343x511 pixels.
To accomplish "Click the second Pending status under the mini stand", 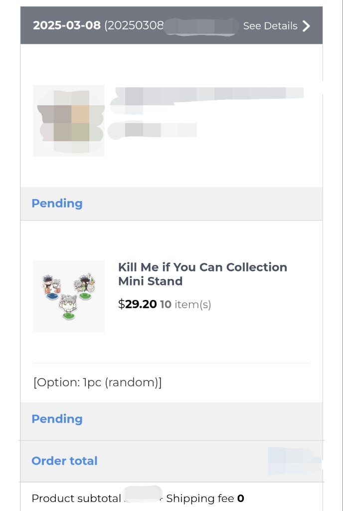I will [x=57, y=419].
